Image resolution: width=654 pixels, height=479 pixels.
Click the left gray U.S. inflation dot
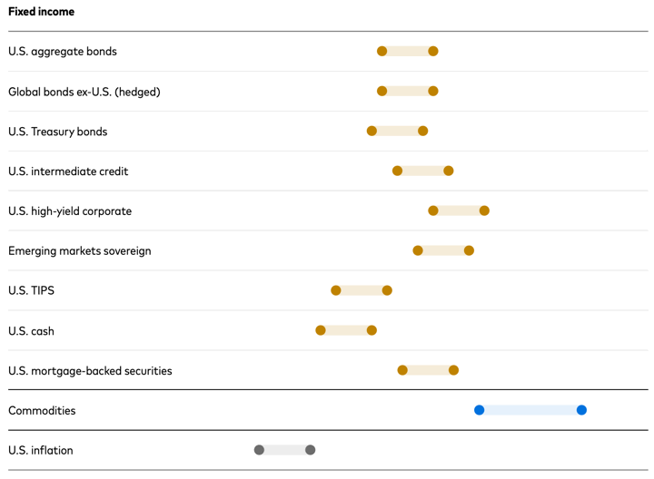[259, 450]
